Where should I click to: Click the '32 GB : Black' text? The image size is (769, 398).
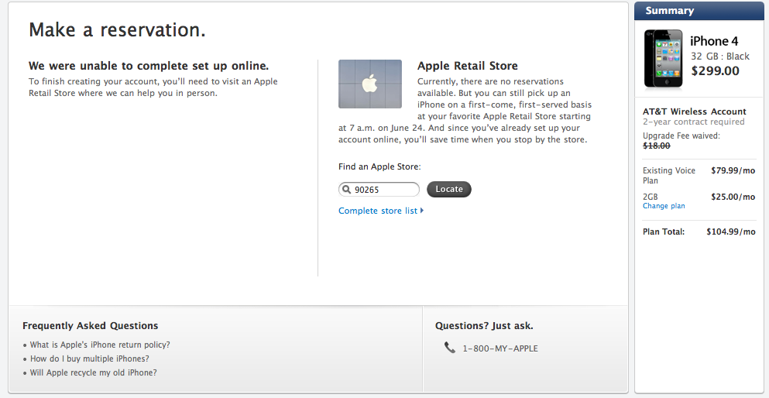(720, 57)
